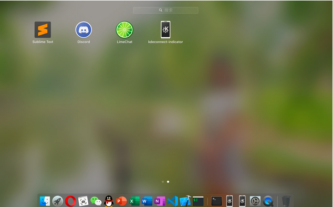The height and width of the screenshot is (207, 333).
Task: Open the screenshot capture app in Dock
Action: click(x=83, y=201)
